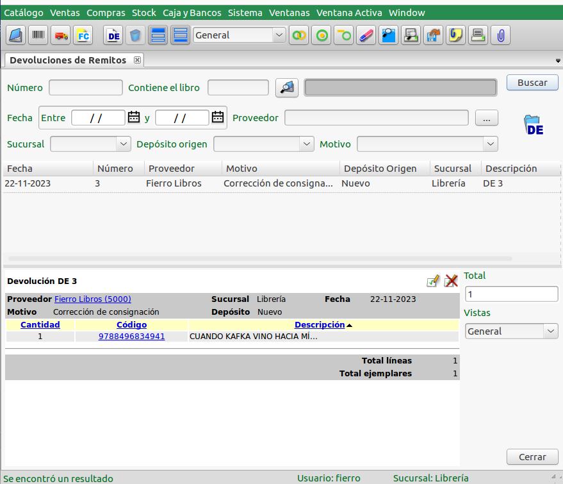Open the Ventas menu

pyautogui.click(x=65, y=13)
